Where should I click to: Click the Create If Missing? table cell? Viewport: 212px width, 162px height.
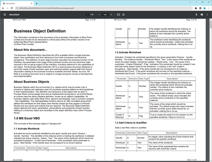[x=121, y=116]
